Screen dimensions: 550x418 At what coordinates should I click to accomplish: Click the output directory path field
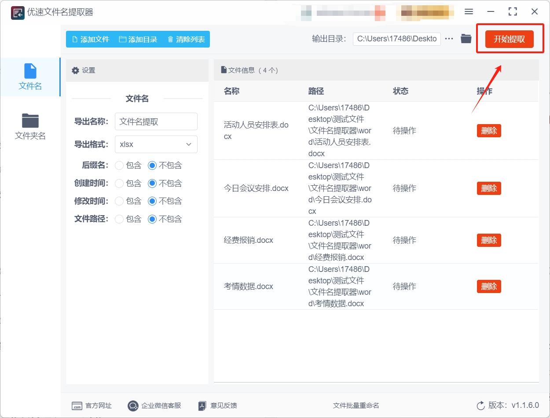coord(397,39)
